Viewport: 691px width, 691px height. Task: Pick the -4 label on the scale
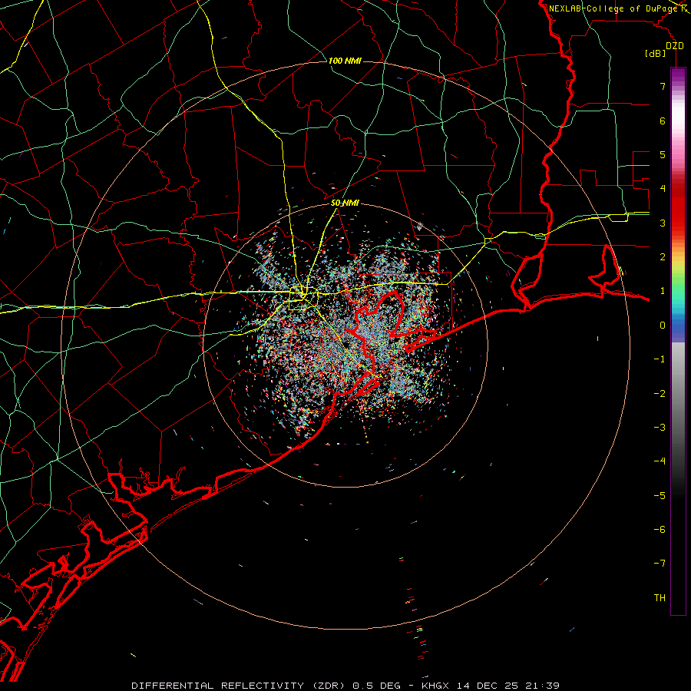660,461
